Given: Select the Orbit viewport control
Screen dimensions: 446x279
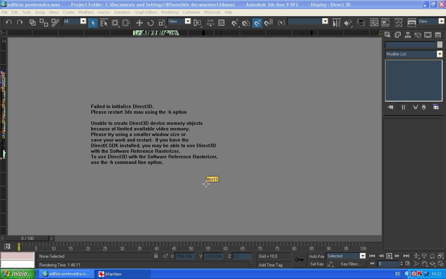Looking at the screenshot, I should click(432, 264).
